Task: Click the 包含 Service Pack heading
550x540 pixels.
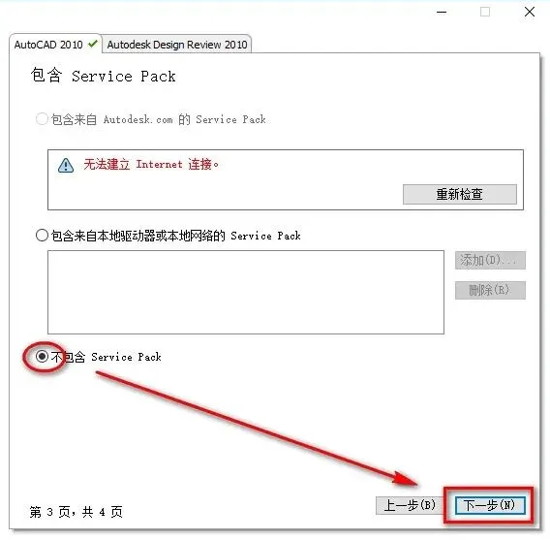Action: tap(103, 76)
